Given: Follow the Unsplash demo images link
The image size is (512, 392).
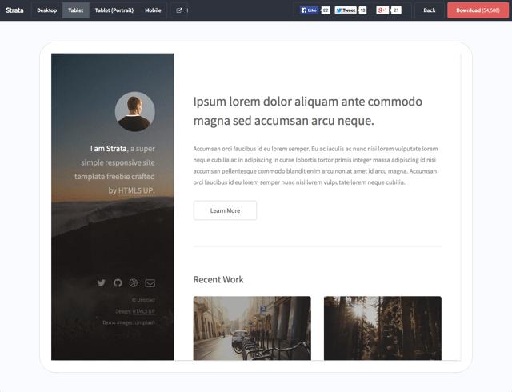Looking at the screenshot, I should [145, 322].
